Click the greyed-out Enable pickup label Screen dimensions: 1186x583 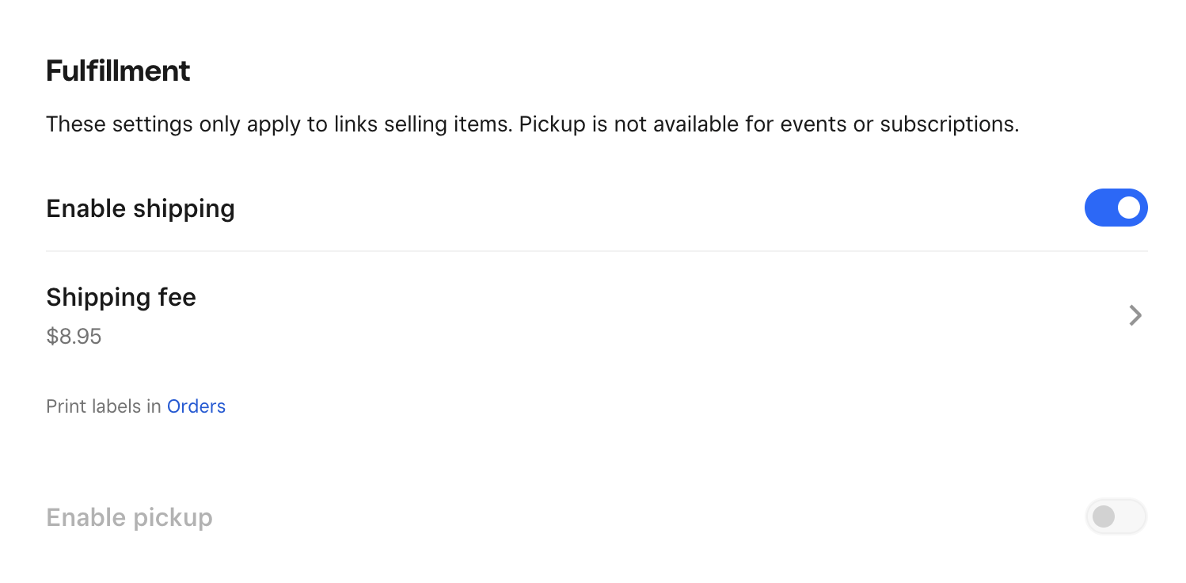point(129,516)
